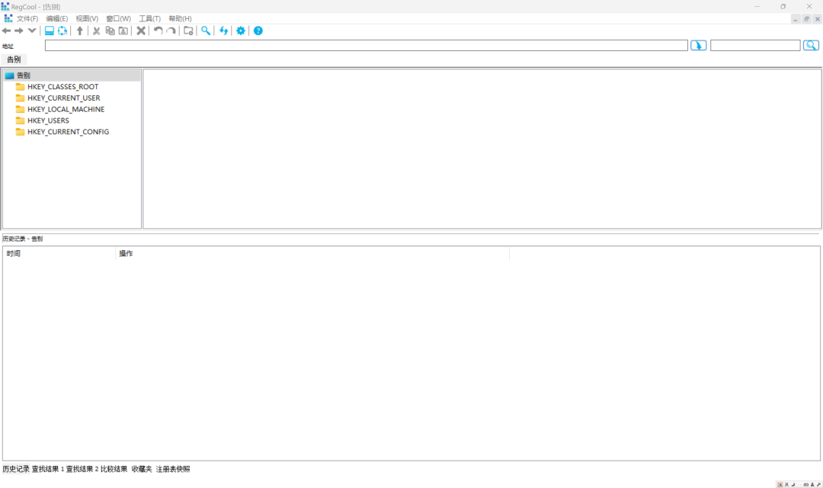The image size is (823, 488).
Task: Select the 告别 root node in tree
Action: tap(23, 75)
